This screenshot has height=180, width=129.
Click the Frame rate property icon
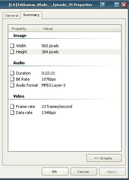(12, 107)
